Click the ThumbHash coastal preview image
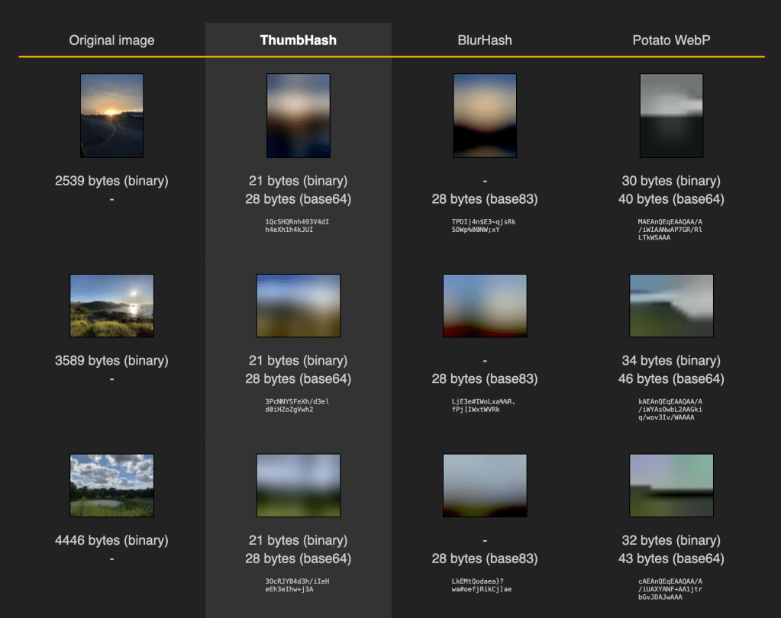The width and height of the screenshot is (781, 618). 298,305
